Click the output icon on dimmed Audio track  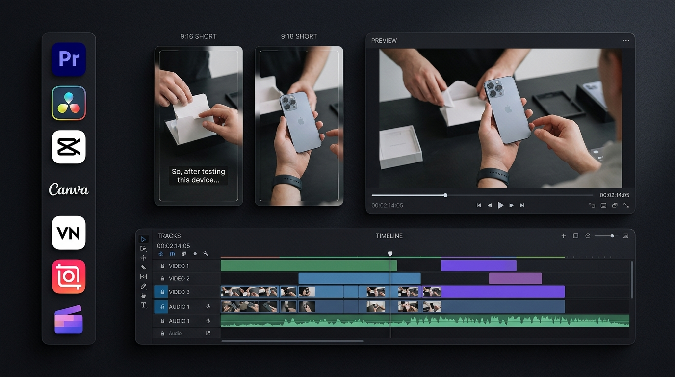(208, 333)
